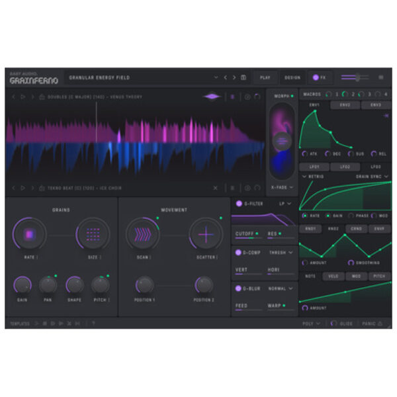Click the movement Scan knob
This screenshot has height=397, width=397.
coord(143,234)
